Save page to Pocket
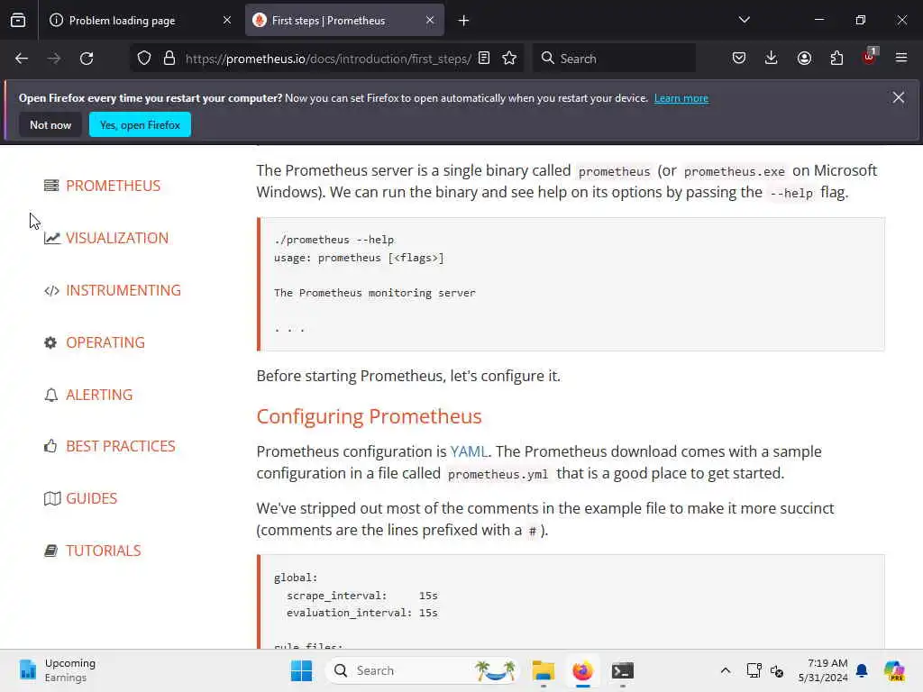 (739, 59)
